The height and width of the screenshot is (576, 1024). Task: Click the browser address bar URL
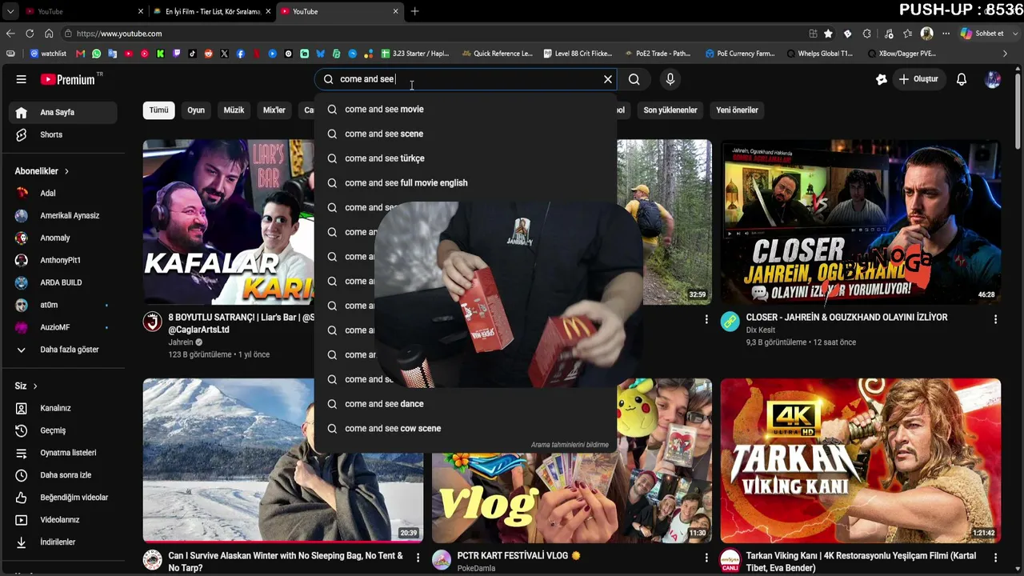tap(120, 34)
